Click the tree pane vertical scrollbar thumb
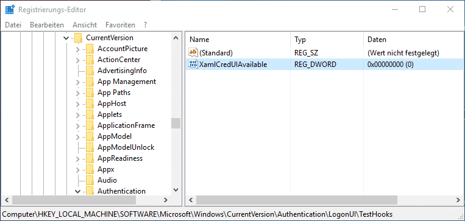Image resolution: width=465 pixels, height=221 pixels. [x=176, y=123]
